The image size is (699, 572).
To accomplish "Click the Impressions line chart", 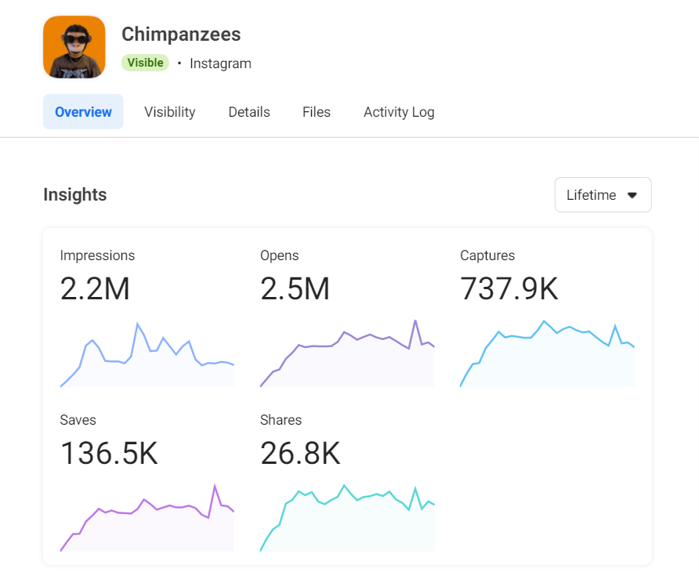I will pos(147,357).
